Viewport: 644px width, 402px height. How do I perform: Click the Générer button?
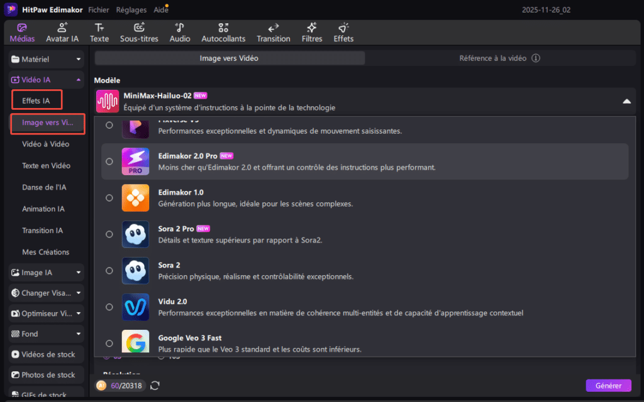(x=608, y=386)
